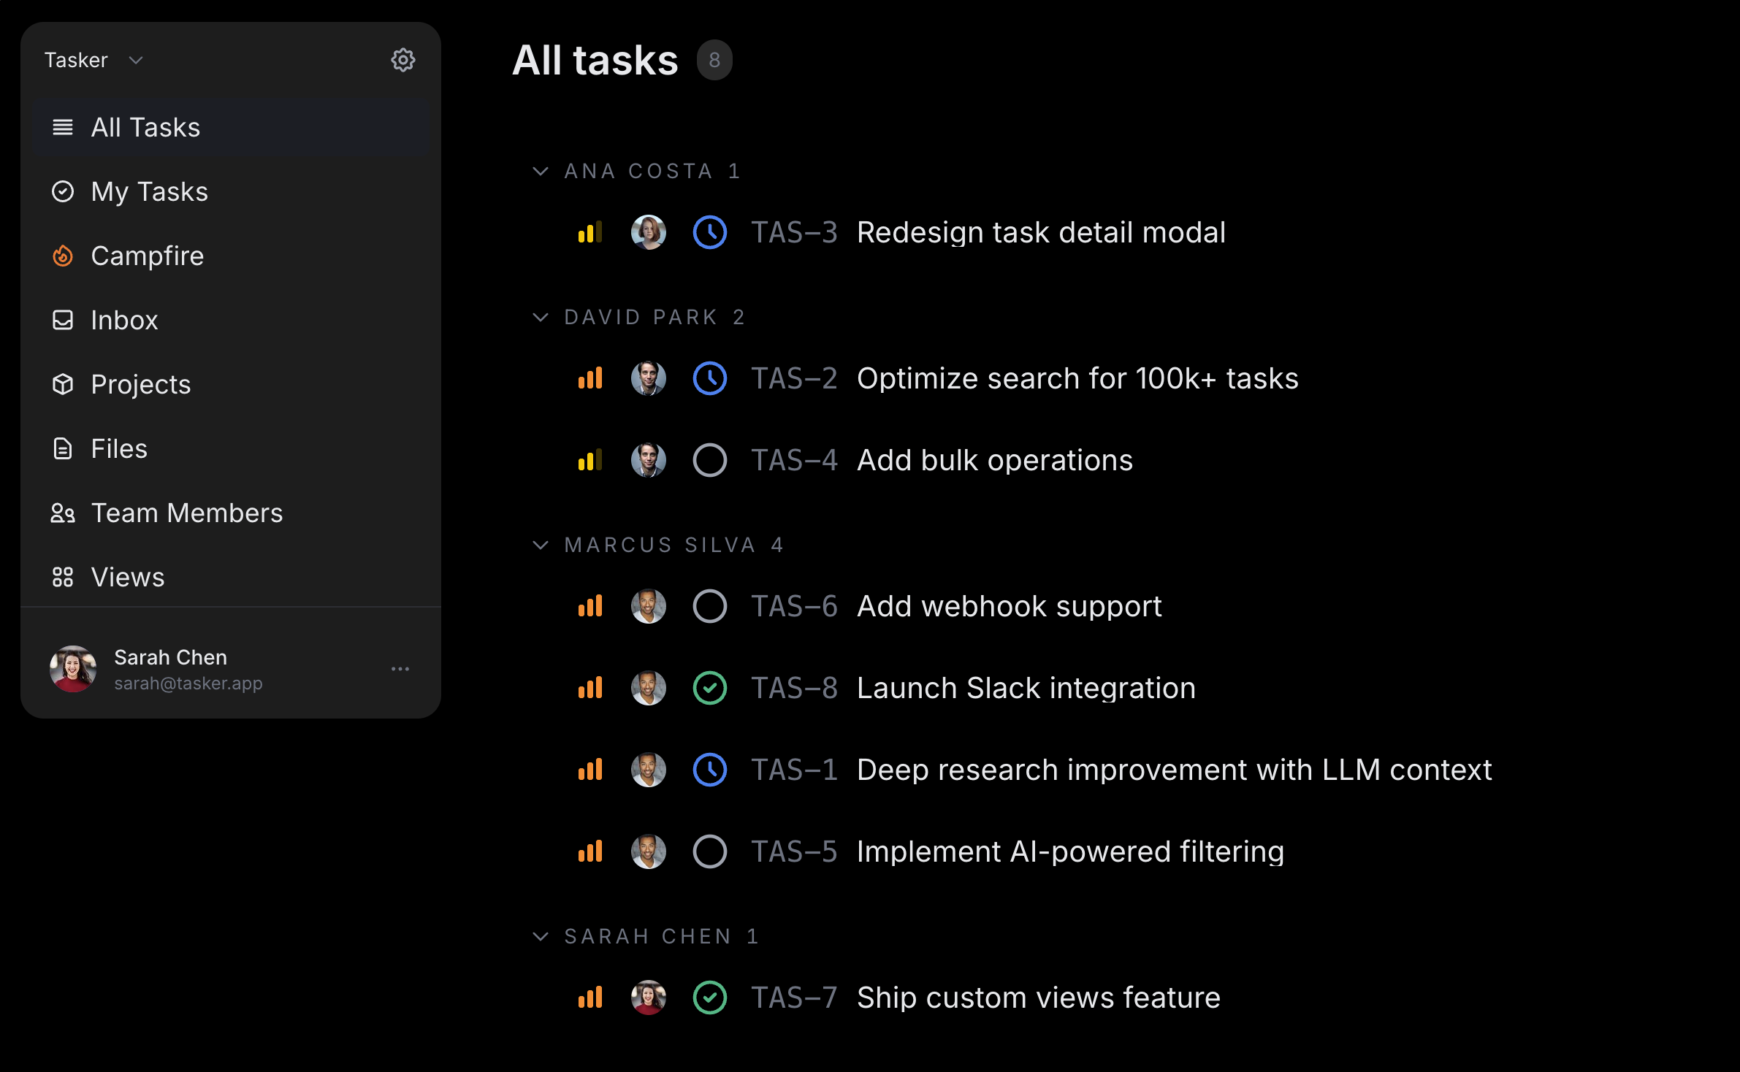Open the Inbox
Viewport: 1740px width, 1072px height.
[x=124, y=320]
